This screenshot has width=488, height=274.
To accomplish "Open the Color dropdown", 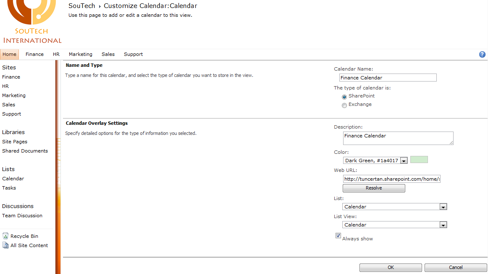I will [x=404, y=160].
